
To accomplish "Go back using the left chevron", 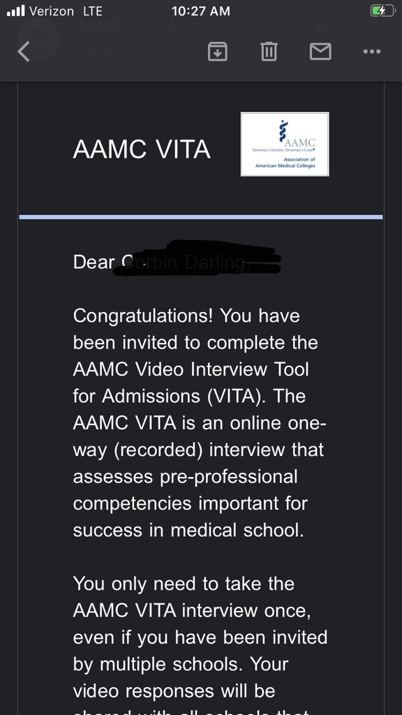I will (24, 52).
